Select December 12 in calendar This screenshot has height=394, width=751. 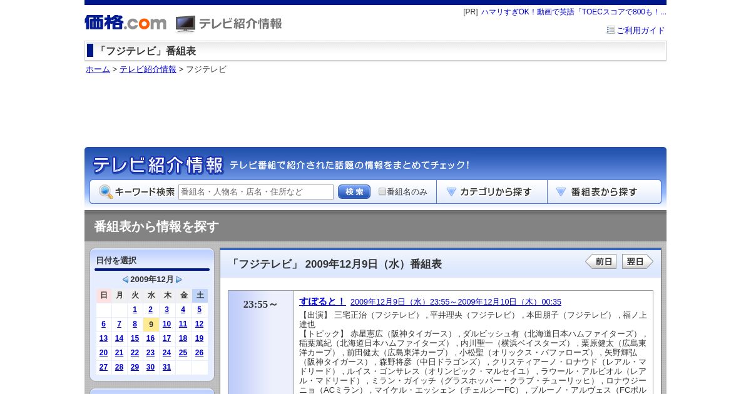199,324
